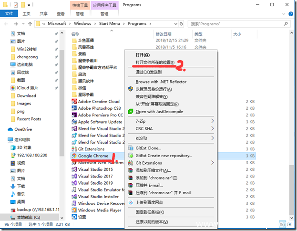
Task: Expand the Git Extensions context submenu
Action: (213, 163)
